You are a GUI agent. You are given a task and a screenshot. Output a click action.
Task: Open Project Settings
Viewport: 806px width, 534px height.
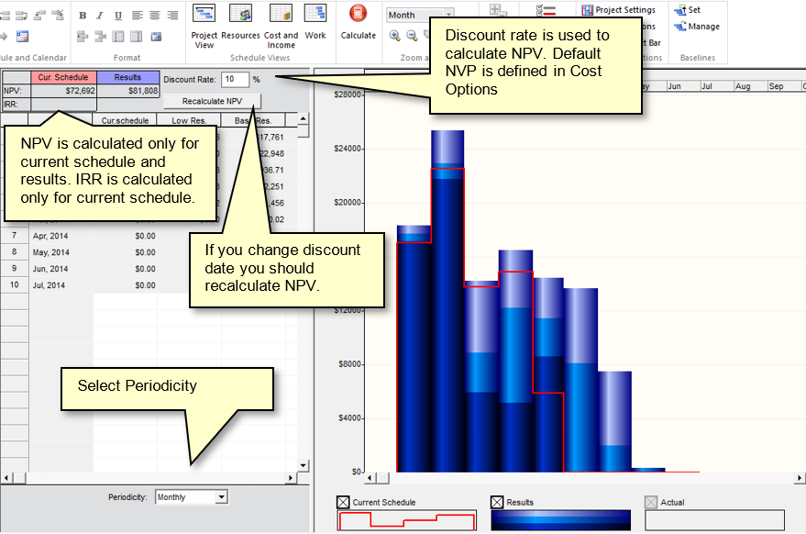coord(619,10)
